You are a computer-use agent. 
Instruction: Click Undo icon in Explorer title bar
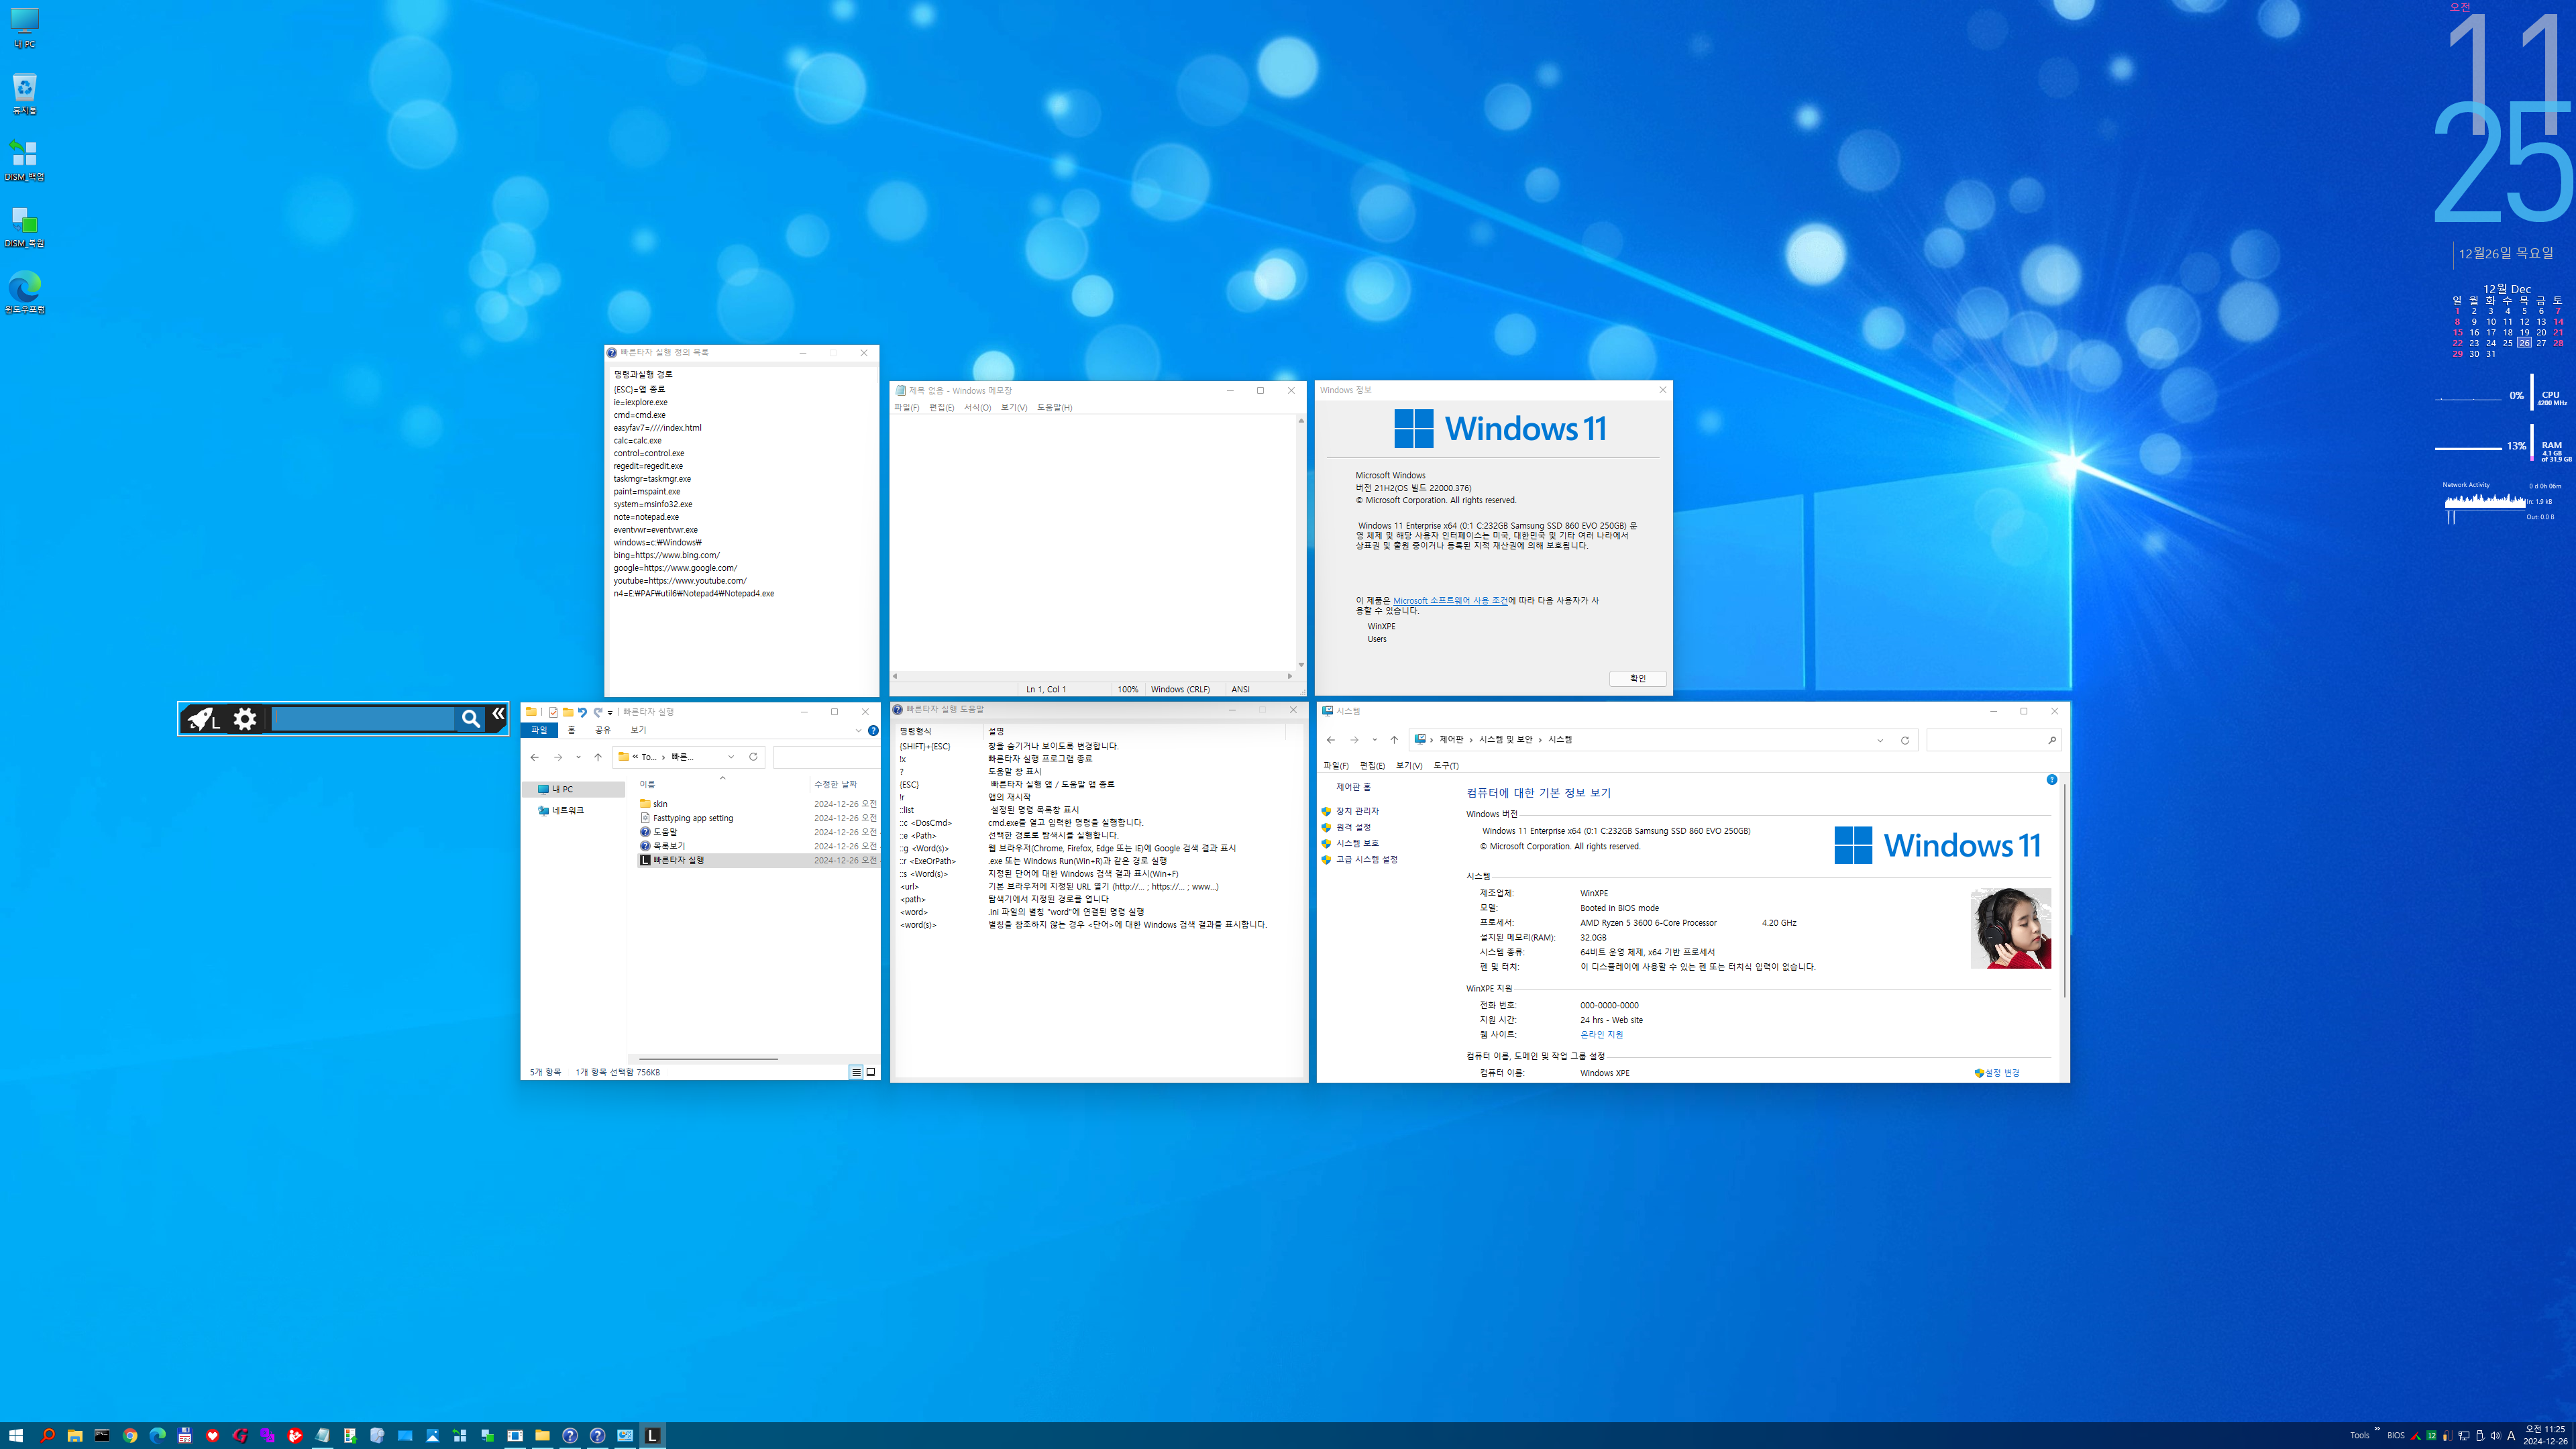pyautogui.click(x=582, y=712)
